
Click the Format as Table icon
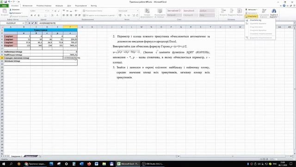(x=160, y=11)
